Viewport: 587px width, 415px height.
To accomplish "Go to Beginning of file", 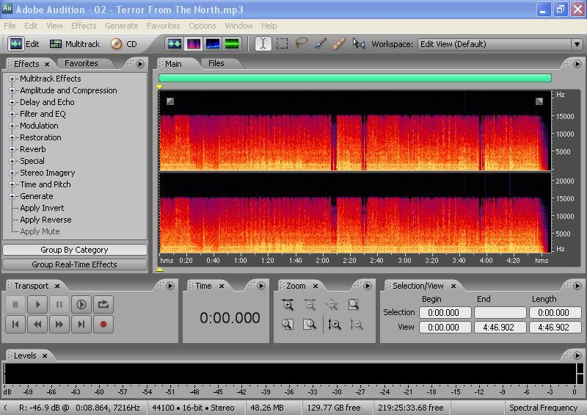I will pyautogui.click(x=15, y=324).
